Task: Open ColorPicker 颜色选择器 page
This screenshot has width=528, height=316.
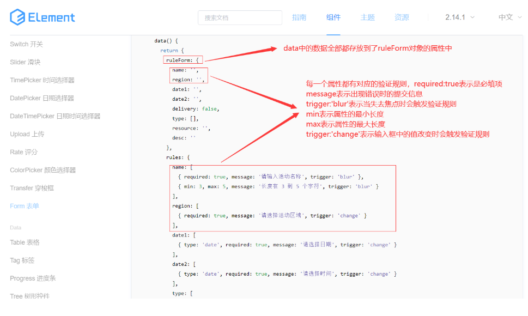Action: pos(43,170)
